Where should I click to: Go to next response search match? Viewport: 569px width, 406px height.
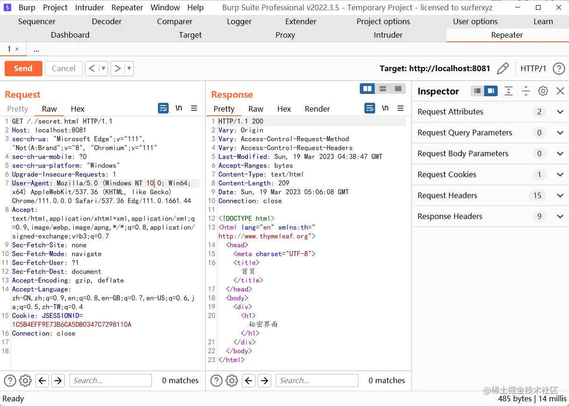point(264,380)
